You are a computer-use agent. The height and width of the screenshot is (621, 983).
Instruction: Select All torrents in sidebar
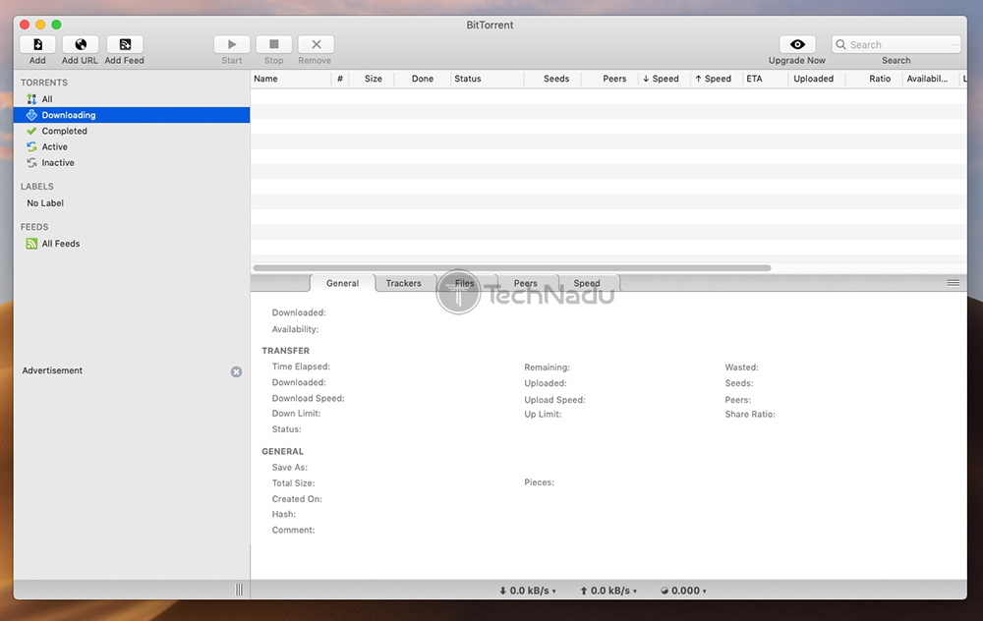tap(132, 99)
